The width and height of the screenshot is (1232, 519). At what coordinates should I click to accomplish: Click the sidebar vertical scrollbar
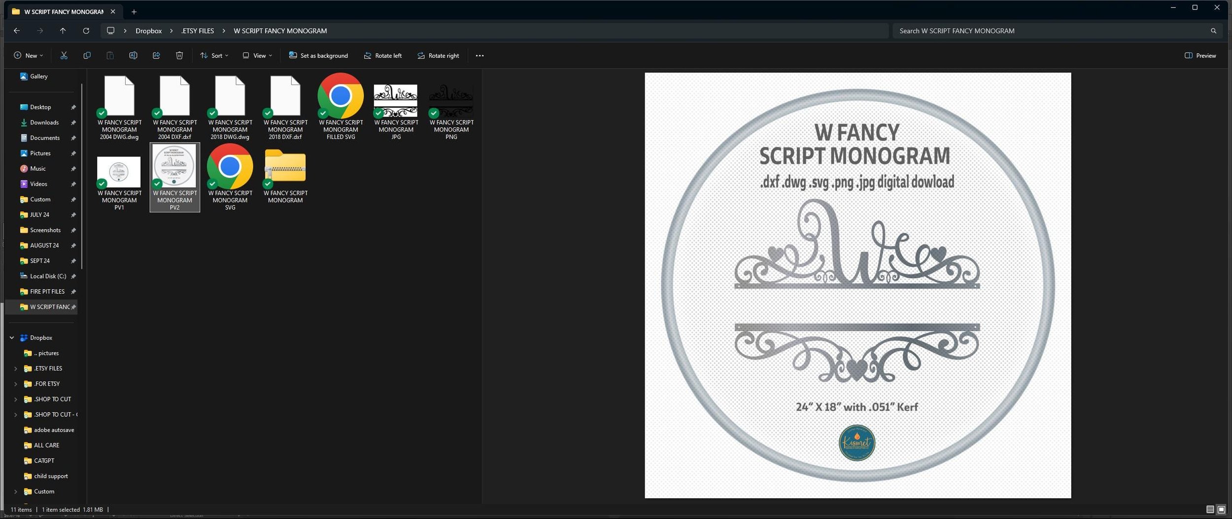82,176
